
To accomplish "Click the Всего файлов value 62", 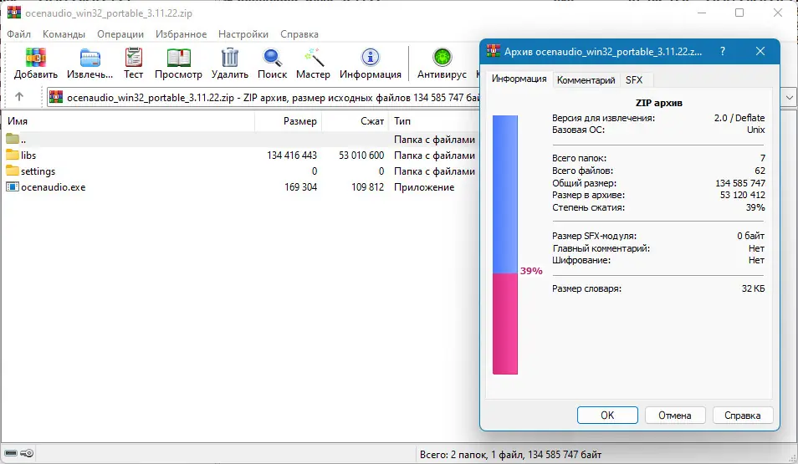I will click(x=760, y=171).
